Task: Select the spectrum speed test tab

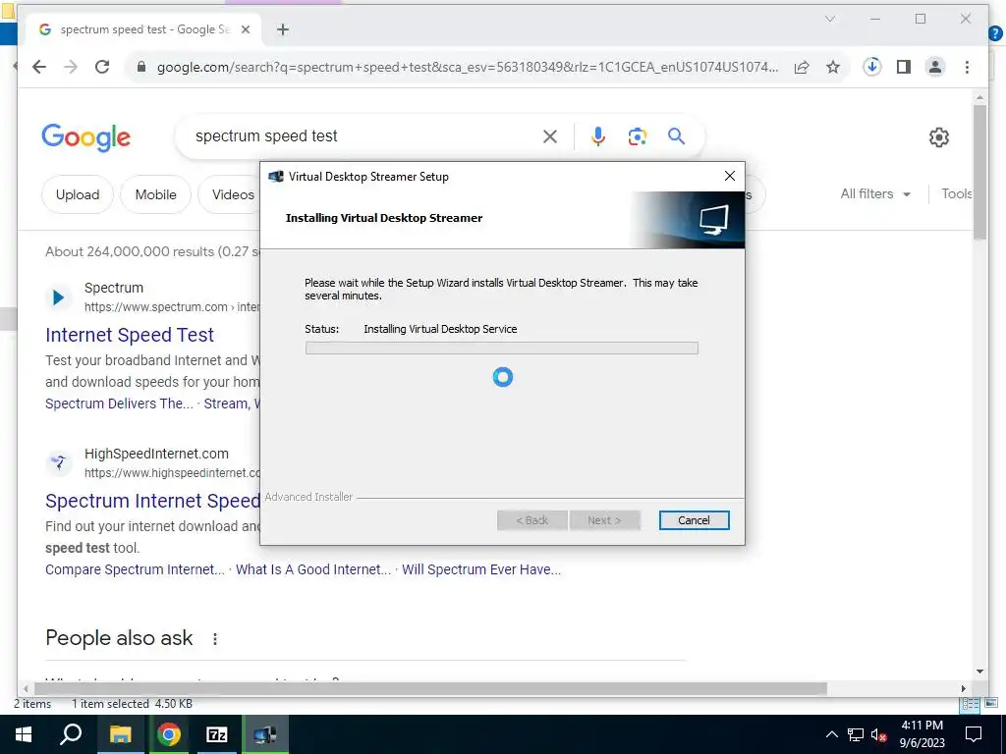Action: click(143, 29)
